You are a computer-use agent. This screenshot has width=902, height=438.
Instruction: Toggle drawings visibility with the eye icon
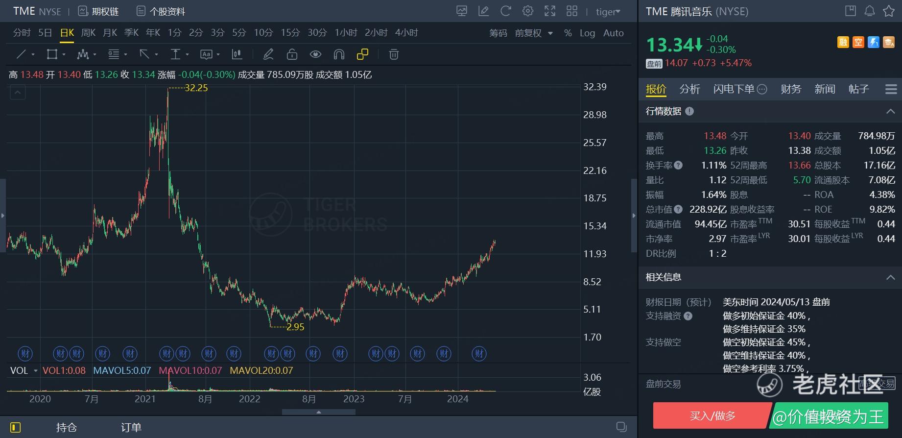point(315,54)
